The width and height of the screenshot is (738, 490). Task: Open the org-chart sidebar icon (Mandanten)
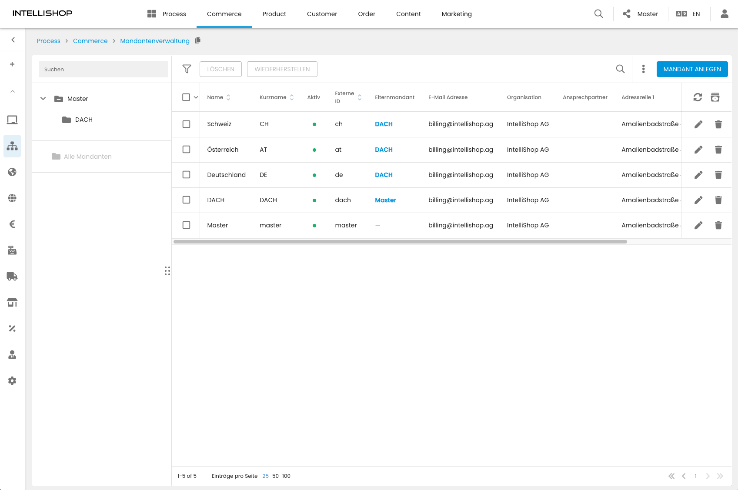point(12,146)
